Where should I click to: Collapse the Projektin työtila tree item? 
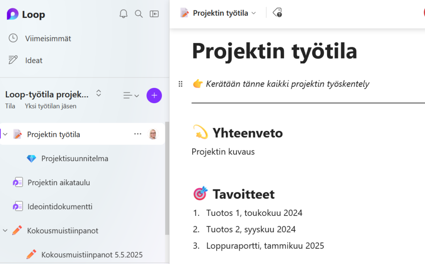(x=5, y=134)
